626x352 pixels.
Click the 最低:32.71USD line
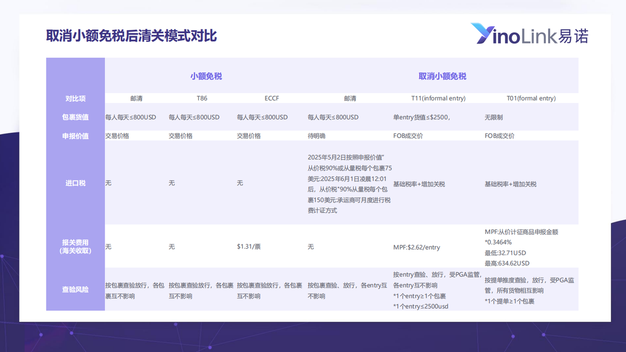(x=505, y=253)
